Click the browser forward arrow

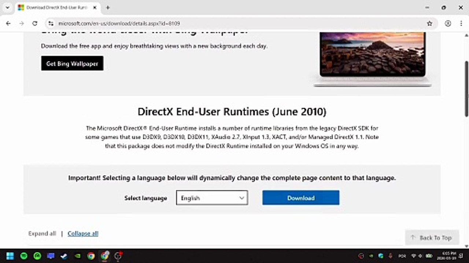point(22,23)
